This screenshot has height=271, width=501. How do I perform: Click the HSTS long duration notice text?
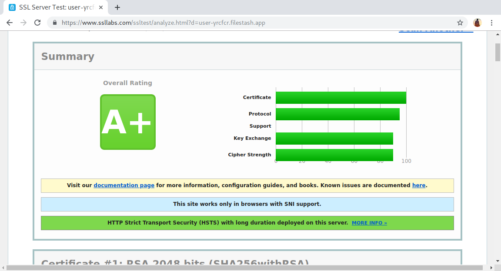[x=227, y=223]
